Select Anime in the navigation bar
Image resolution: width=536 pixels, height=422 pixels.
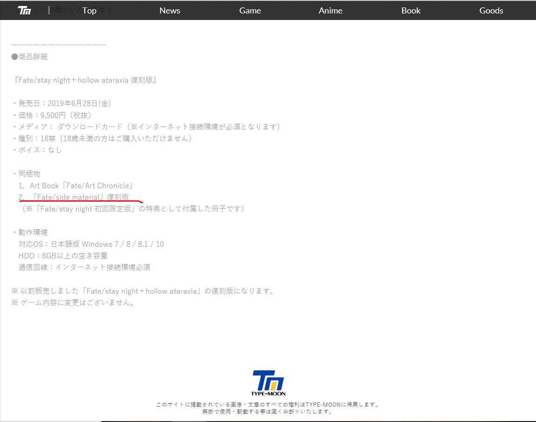[x=330, y=10]
